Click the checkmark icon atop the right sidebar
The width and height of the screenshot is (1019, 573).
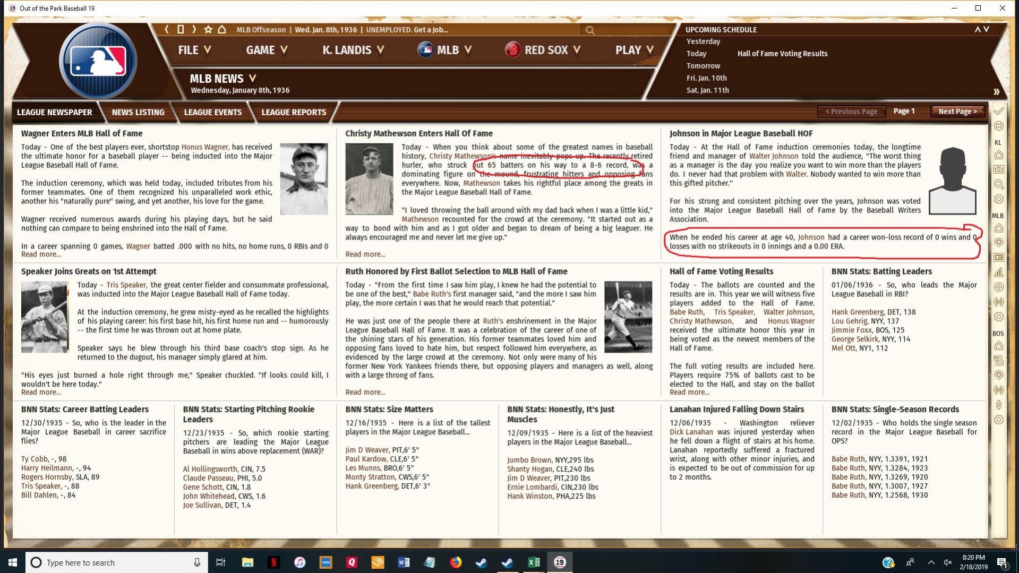(x=998, y=111)
